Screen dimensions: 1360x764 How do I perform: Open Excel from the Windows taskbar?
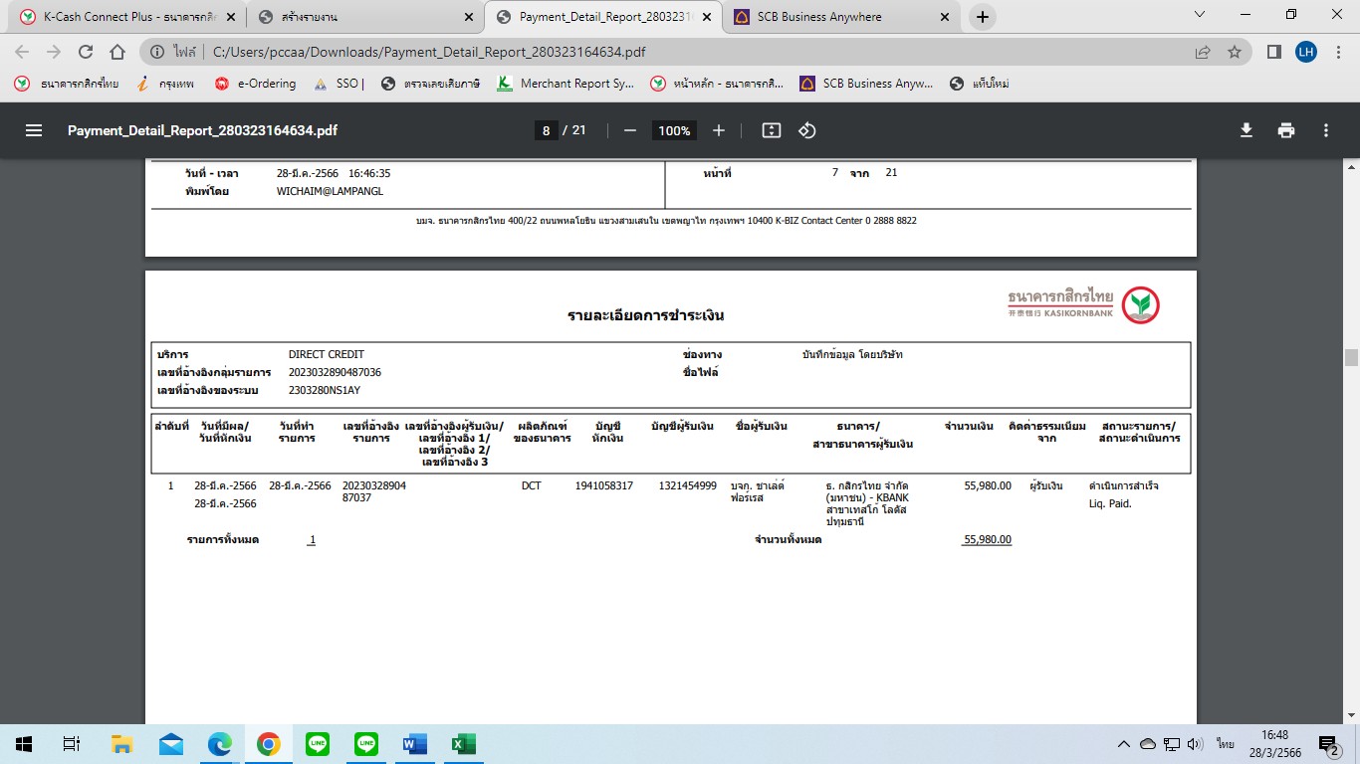pyautogui.click(x=462, y=744)
